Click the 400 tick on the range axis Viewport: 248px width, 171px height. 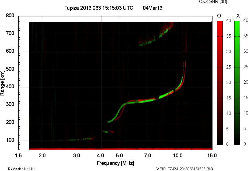click(x=10, y=87)
